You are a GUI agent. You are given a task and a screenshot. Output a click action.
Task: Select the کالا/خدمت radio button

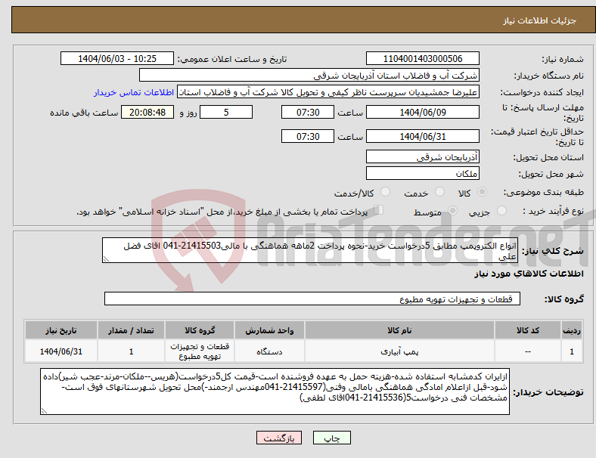pyautogui.click(x=385, y=192)
